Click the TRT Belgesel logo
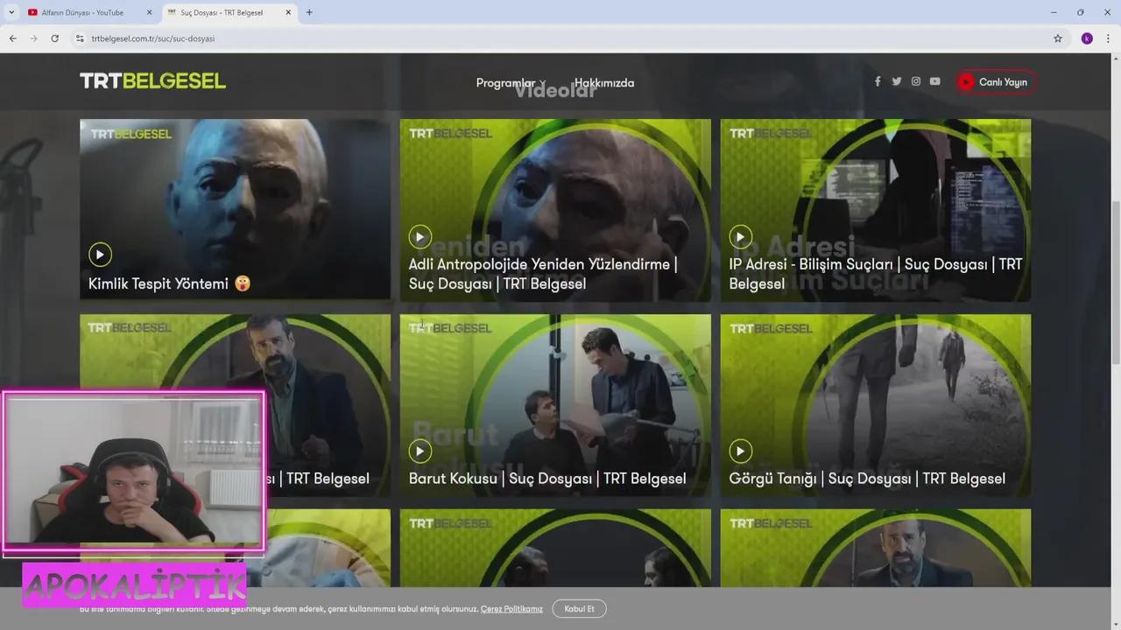The height and width of the screenshot is (630, 1121). [x=152, y=81]
